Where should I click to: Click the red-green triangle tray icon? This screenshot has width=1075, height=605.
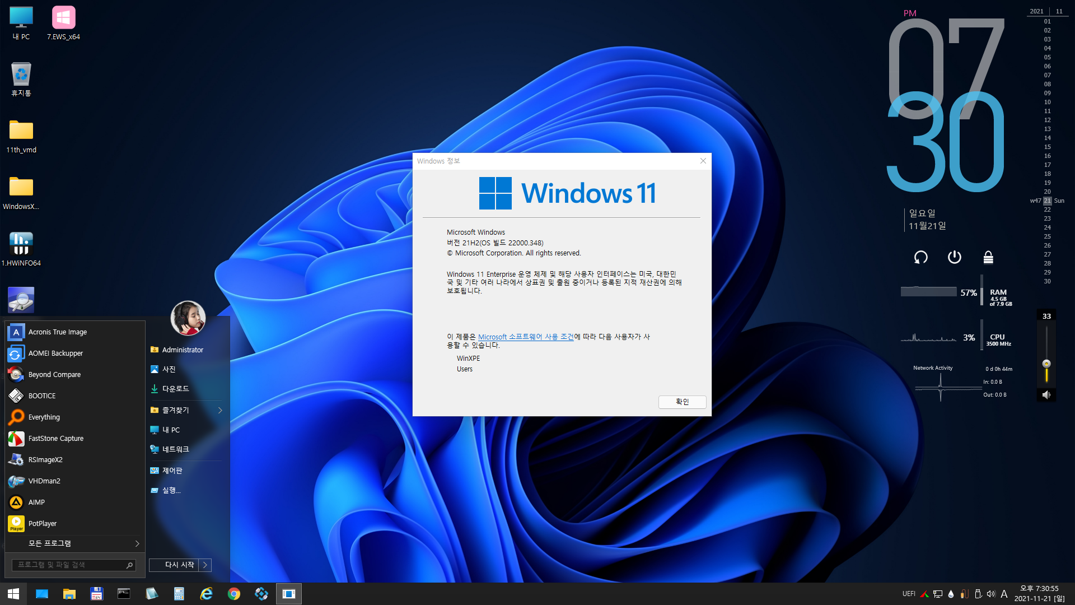(924, 594)
